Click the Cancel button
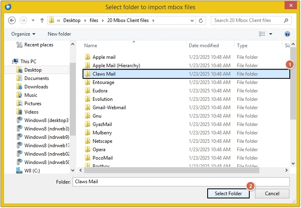The image size is (301, 208). 272,194
